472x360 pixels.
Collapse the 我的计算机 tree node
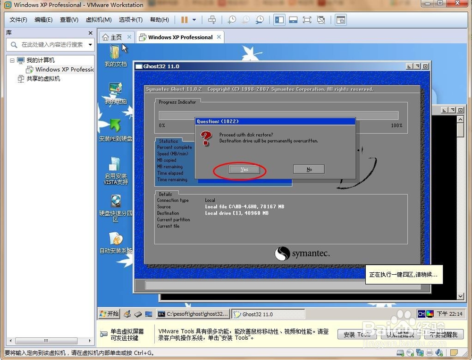(12, 60)
